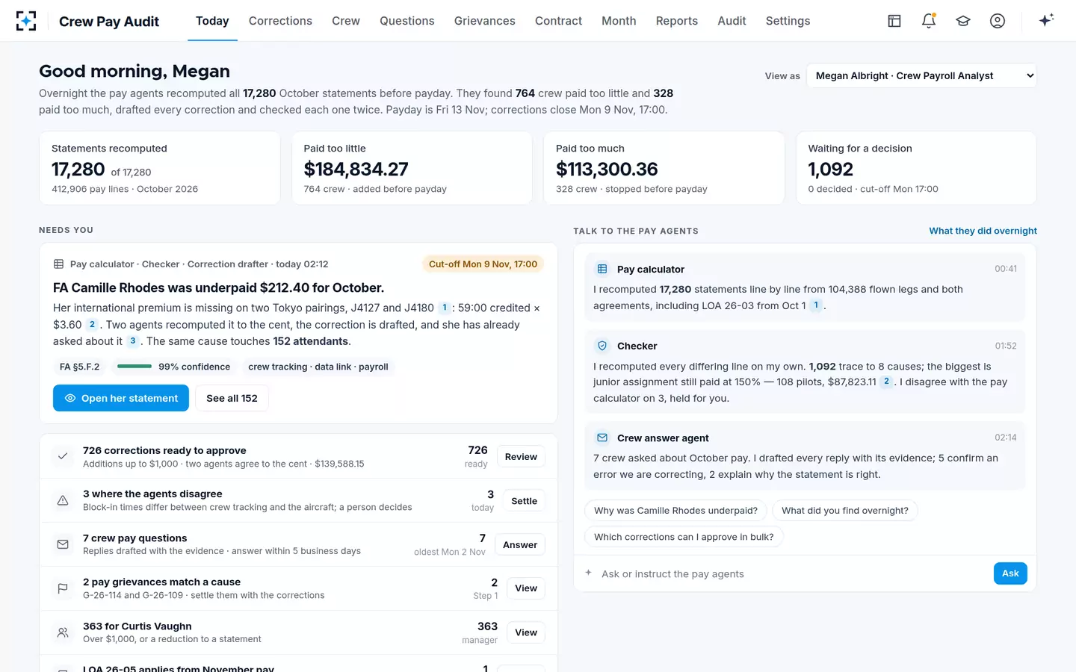1076x672 pixels.
Task: Choose "Why was Camille Rhodes underpaid?" suggestion
Action: tap(675, 511)
